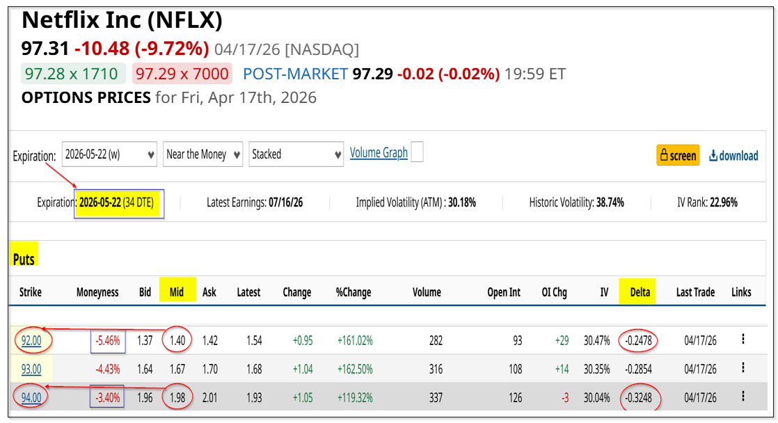Image resolution: width=778 pixels, height=423 pixels.
Task: Open the Stacked view dropdown
Action: pyautogui.click(x=296, y=154)
